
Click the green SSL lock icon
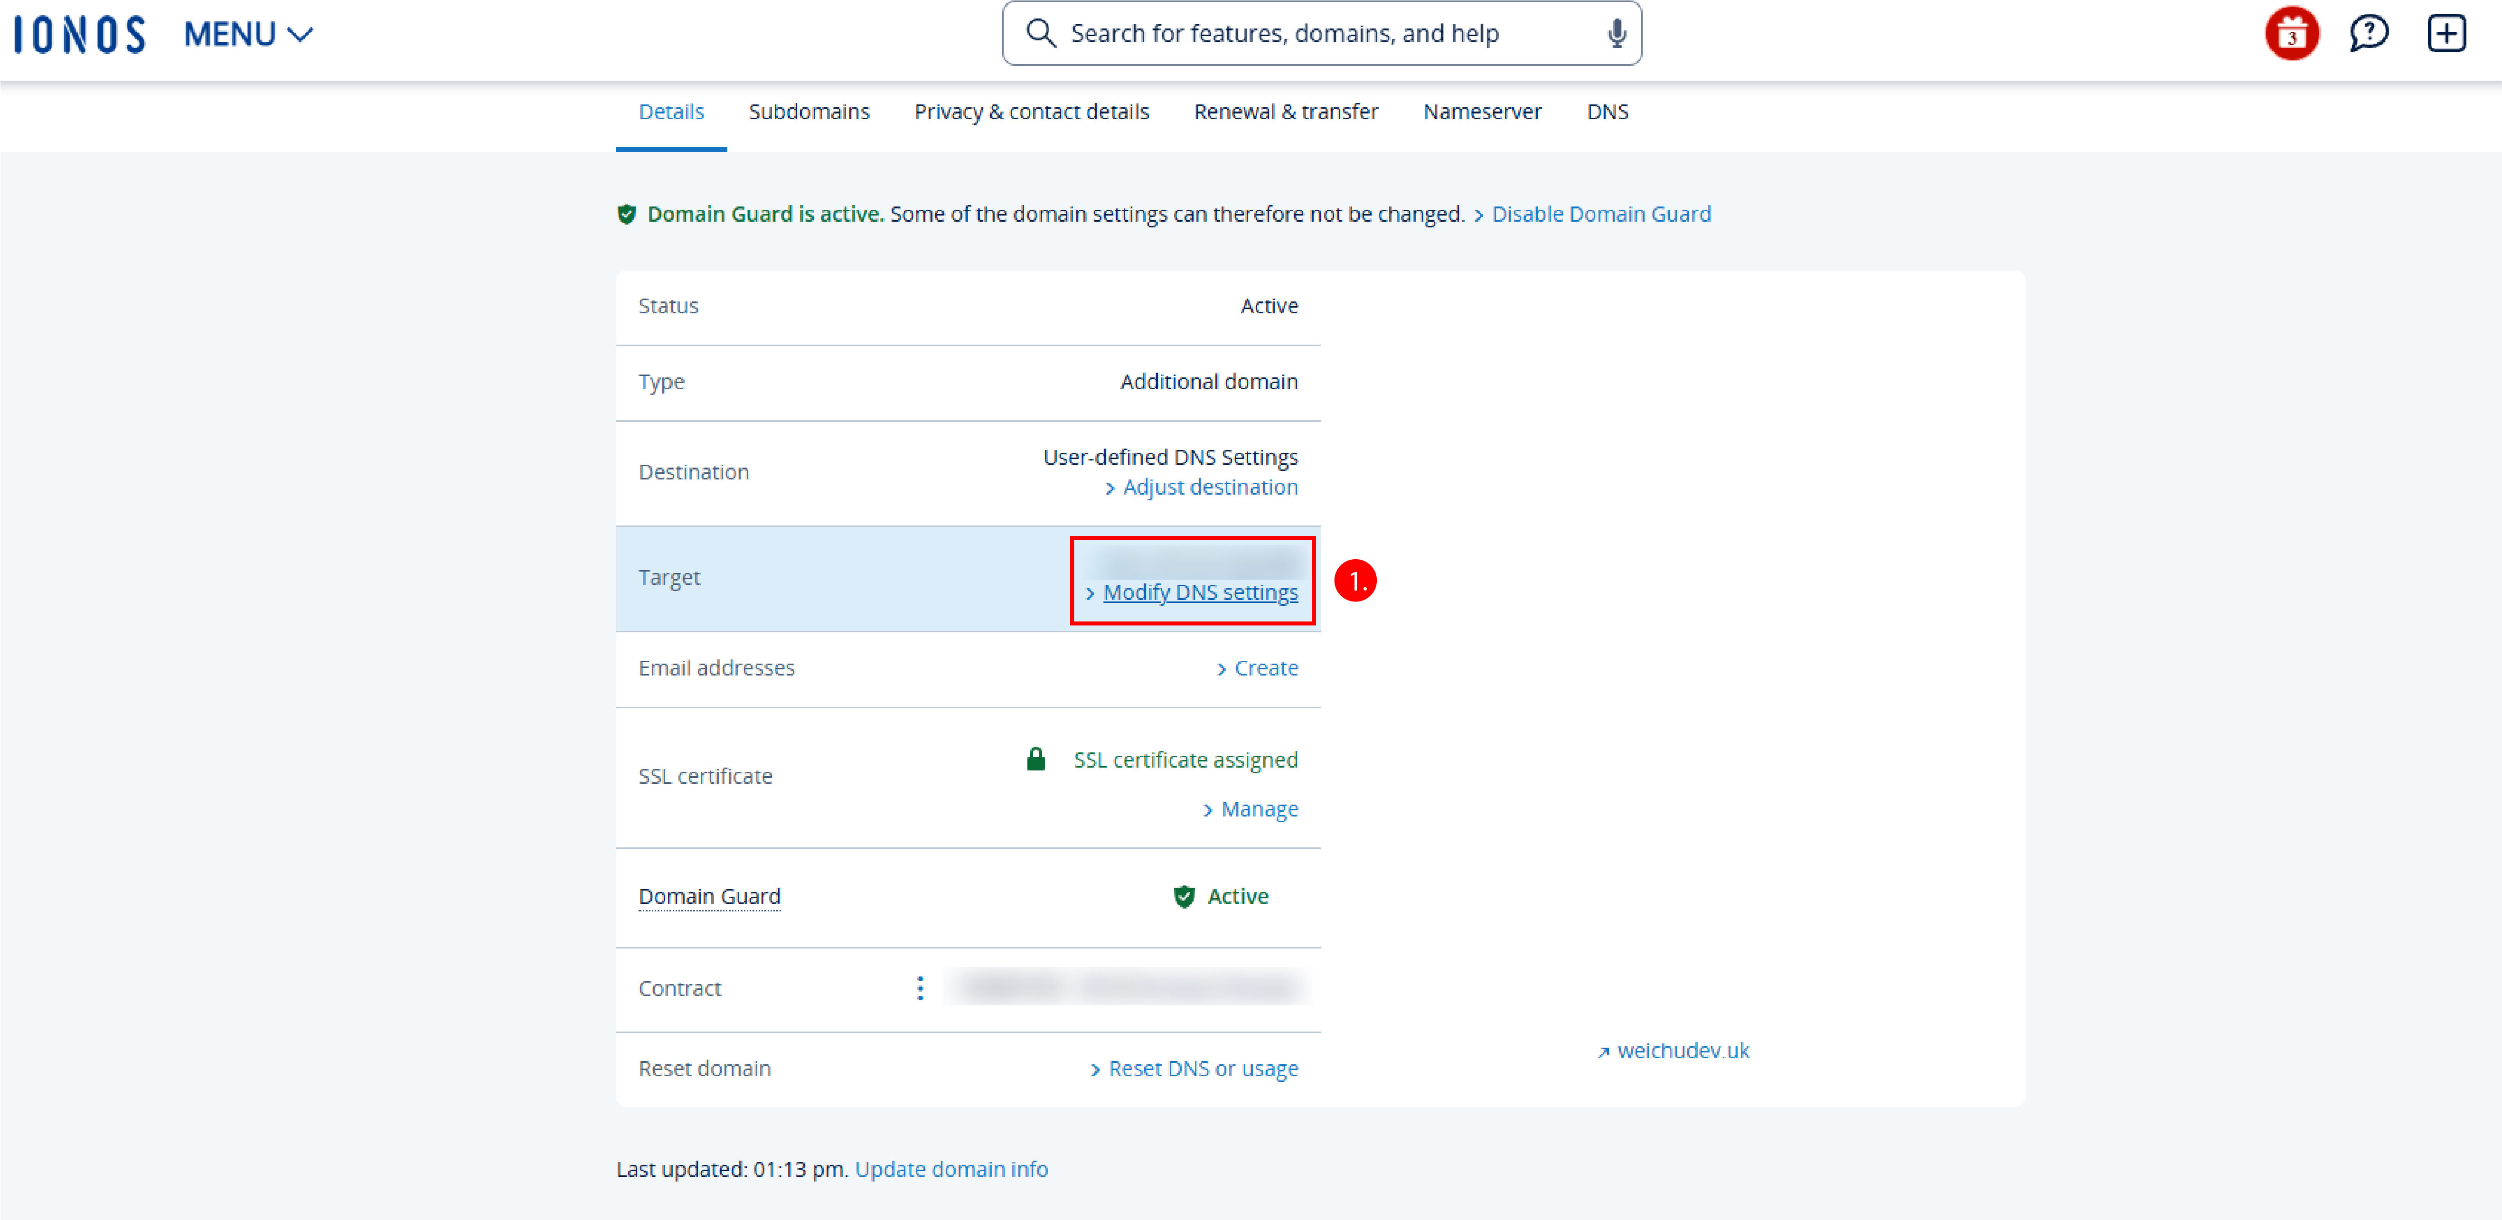pos(1035,758)
